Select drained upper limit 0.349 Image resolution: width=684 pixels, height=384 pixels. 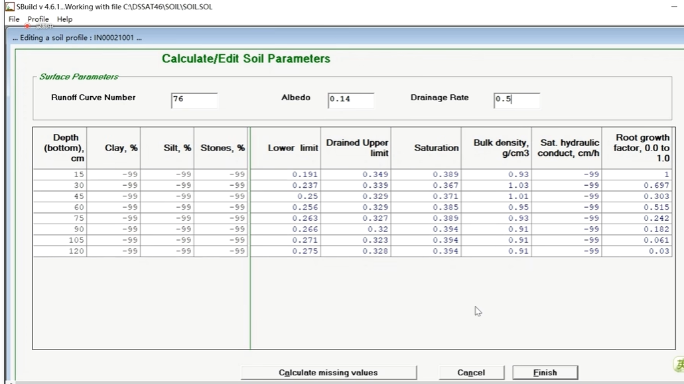pyautogui.click(x=356, y=174)
